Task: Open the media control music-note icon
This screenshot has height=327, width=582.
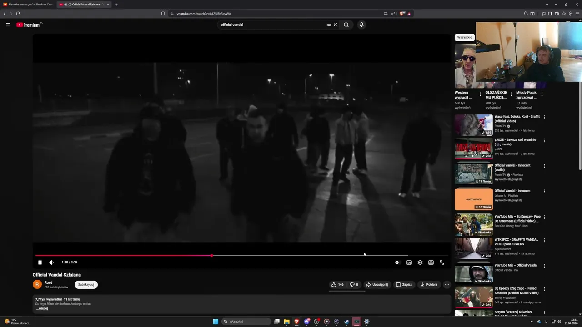Action: 543,14
